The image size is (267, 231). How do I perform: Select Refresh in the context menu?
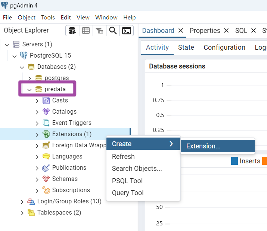click(x=143, y=157)
